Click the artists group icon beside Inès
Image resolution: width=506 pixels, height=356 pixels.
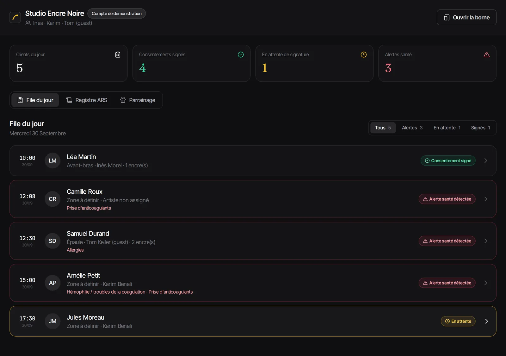[28, 23]
